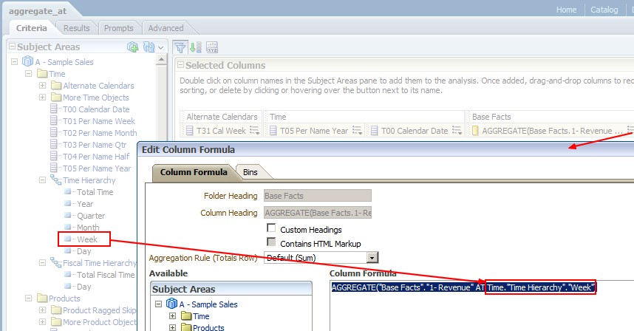
Task: Select the Month hierarchy level
Action: pos(88,227)
